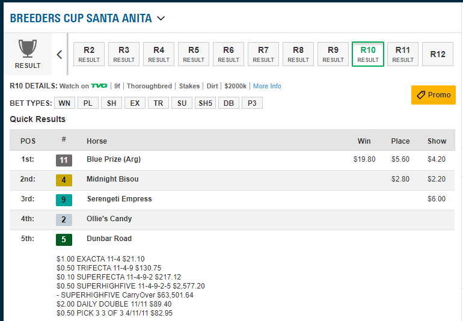Click the $0.50 SUPERHIGHFIVE 11-4-9-2-5 payout line
Viewport: 463px width, 321px height.
point(130,286)
